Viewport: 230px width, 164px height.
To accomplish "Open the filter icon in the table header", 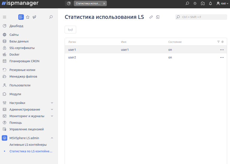I will point(218,42).
